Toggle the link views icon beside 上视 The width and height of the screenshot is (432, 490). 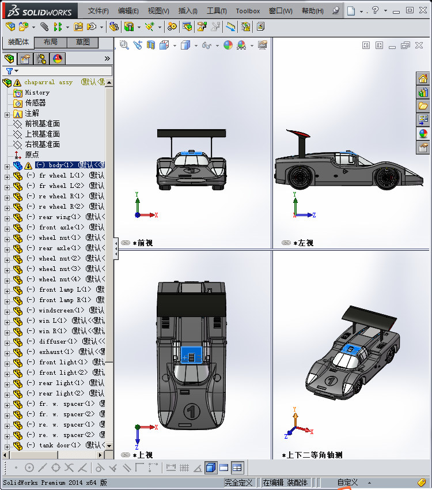tap(126, 455)
